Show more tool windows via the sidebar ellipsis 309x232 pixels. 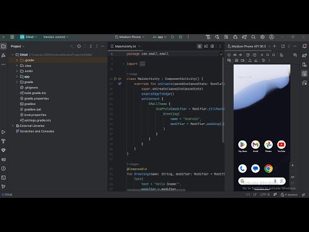[3, 64]
